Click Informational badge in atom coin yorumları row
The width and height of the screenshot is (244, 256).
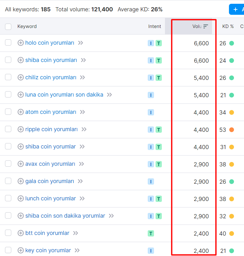[x=151, y=112]
